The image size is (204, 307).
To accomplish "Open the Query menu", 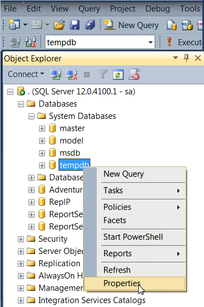I will coord(89,9).
